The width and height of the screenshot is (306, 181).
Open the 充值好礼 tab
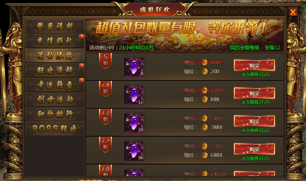pos(55,41)
